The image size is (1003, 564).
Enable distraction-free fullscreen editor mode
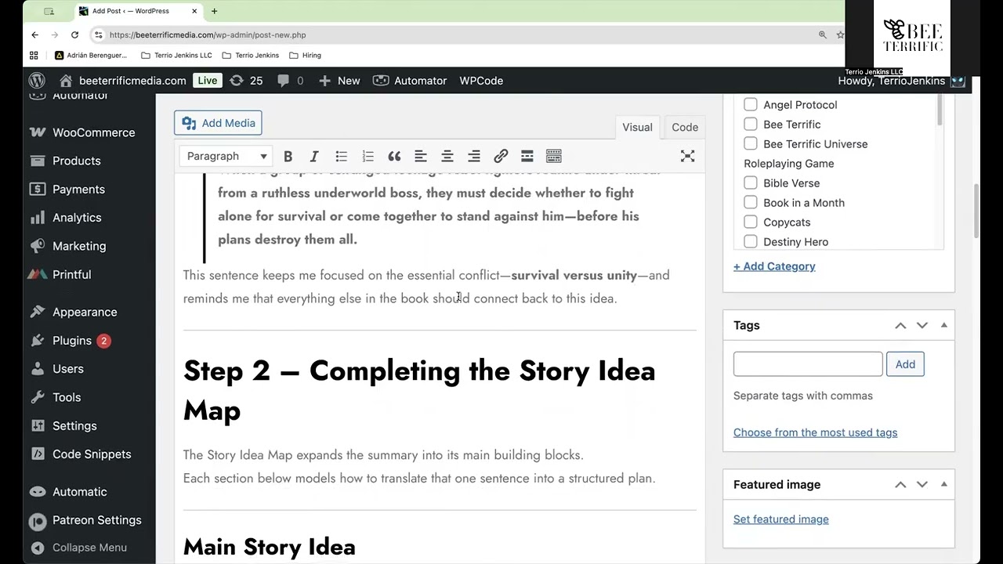[x=687, y=157]
